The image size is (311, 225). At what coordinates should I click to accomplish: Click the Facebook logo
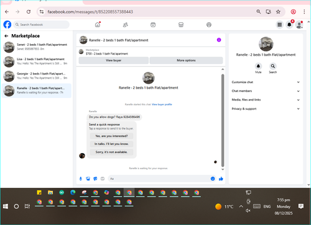[7, 25]
